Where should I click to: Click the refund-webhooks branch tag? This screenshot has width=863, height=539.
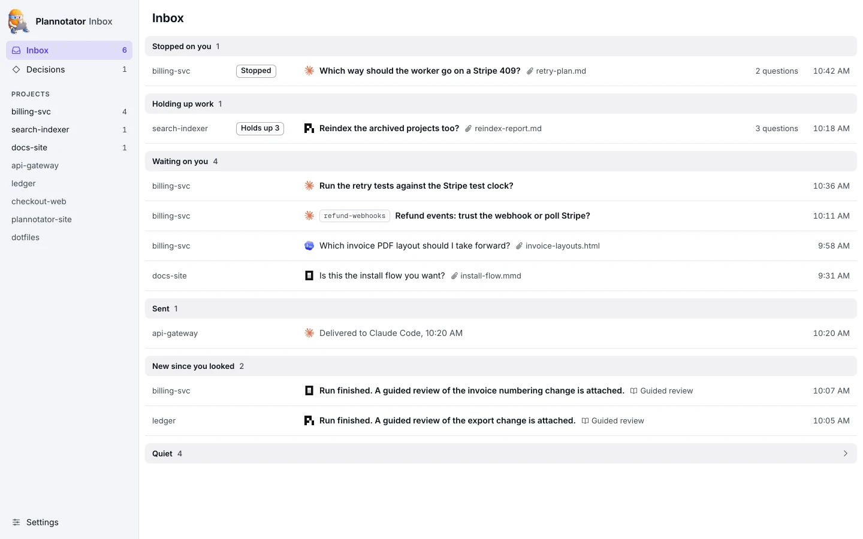355,216
